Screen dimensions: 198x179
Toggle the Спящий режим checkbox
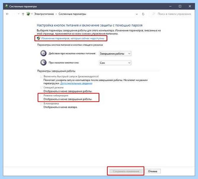pos(41,87)
